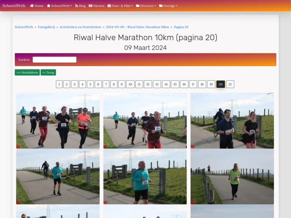Go to the Blog page
The image size is (291, 218).
tap(80, 6)
